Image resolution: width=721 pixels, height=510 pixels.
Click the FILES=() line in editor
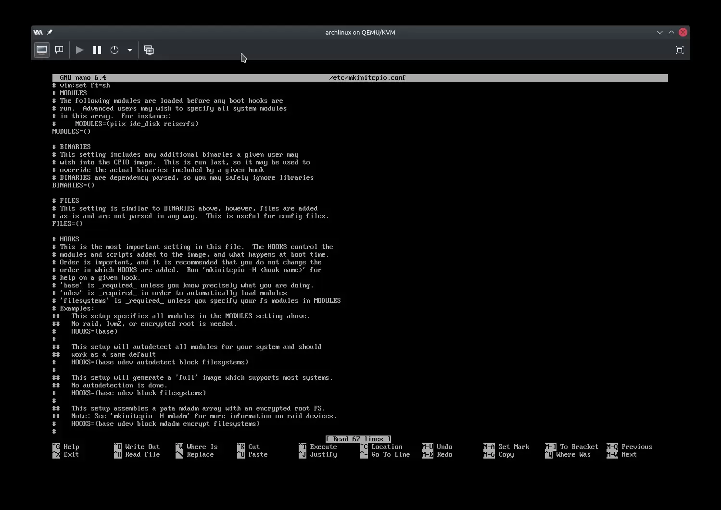pos(68,224)
